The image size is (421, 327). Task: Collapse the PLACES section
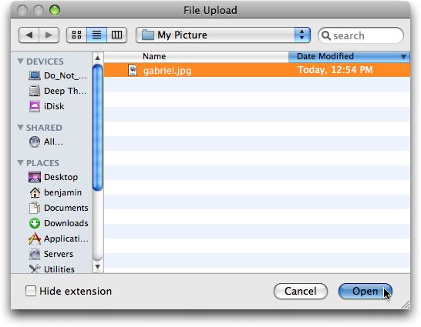20,163
